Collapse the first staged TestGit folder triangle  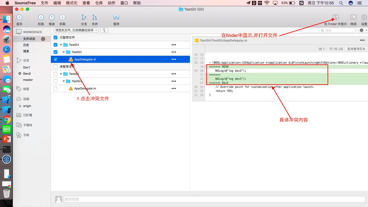pos(61,45)
